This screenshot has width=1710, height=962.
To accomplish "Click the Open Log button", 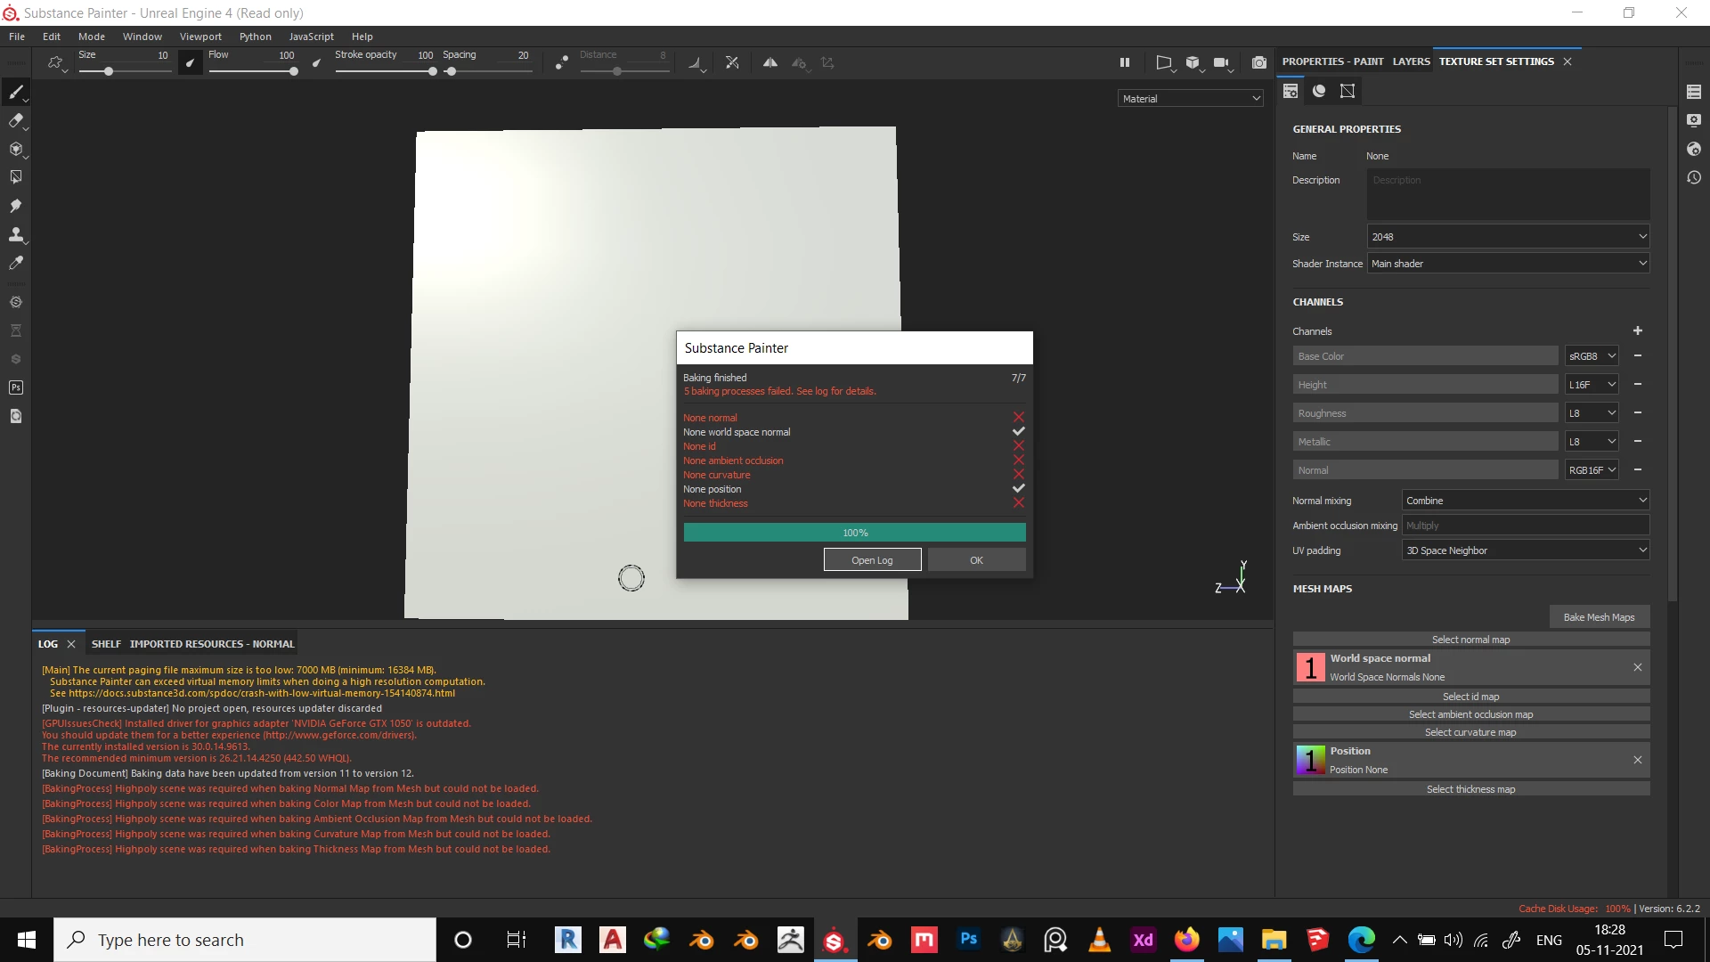I will pyautogui.click(x=872, y=560).
